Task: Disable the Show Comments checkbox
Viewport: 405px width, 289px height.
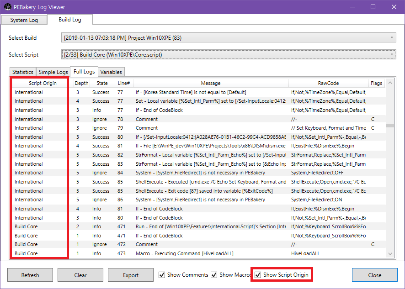Action: (162, 274)
